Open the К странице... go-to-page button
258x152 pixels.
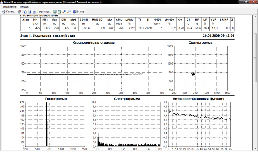(x=42, y=12)
